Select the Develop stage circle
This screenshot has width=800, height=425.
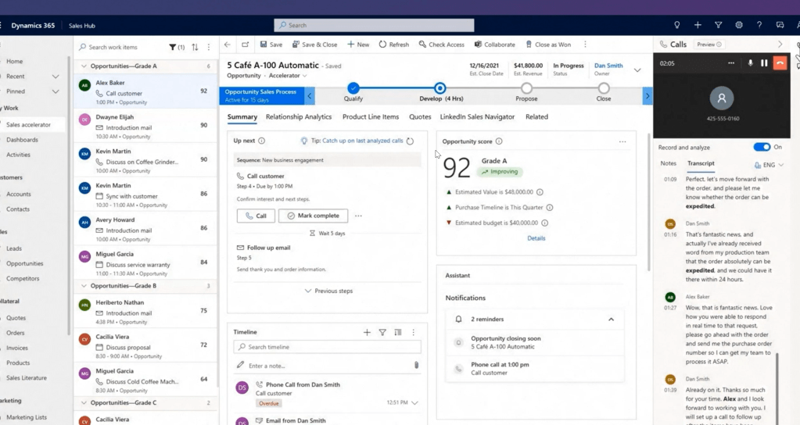coord(440,88)
